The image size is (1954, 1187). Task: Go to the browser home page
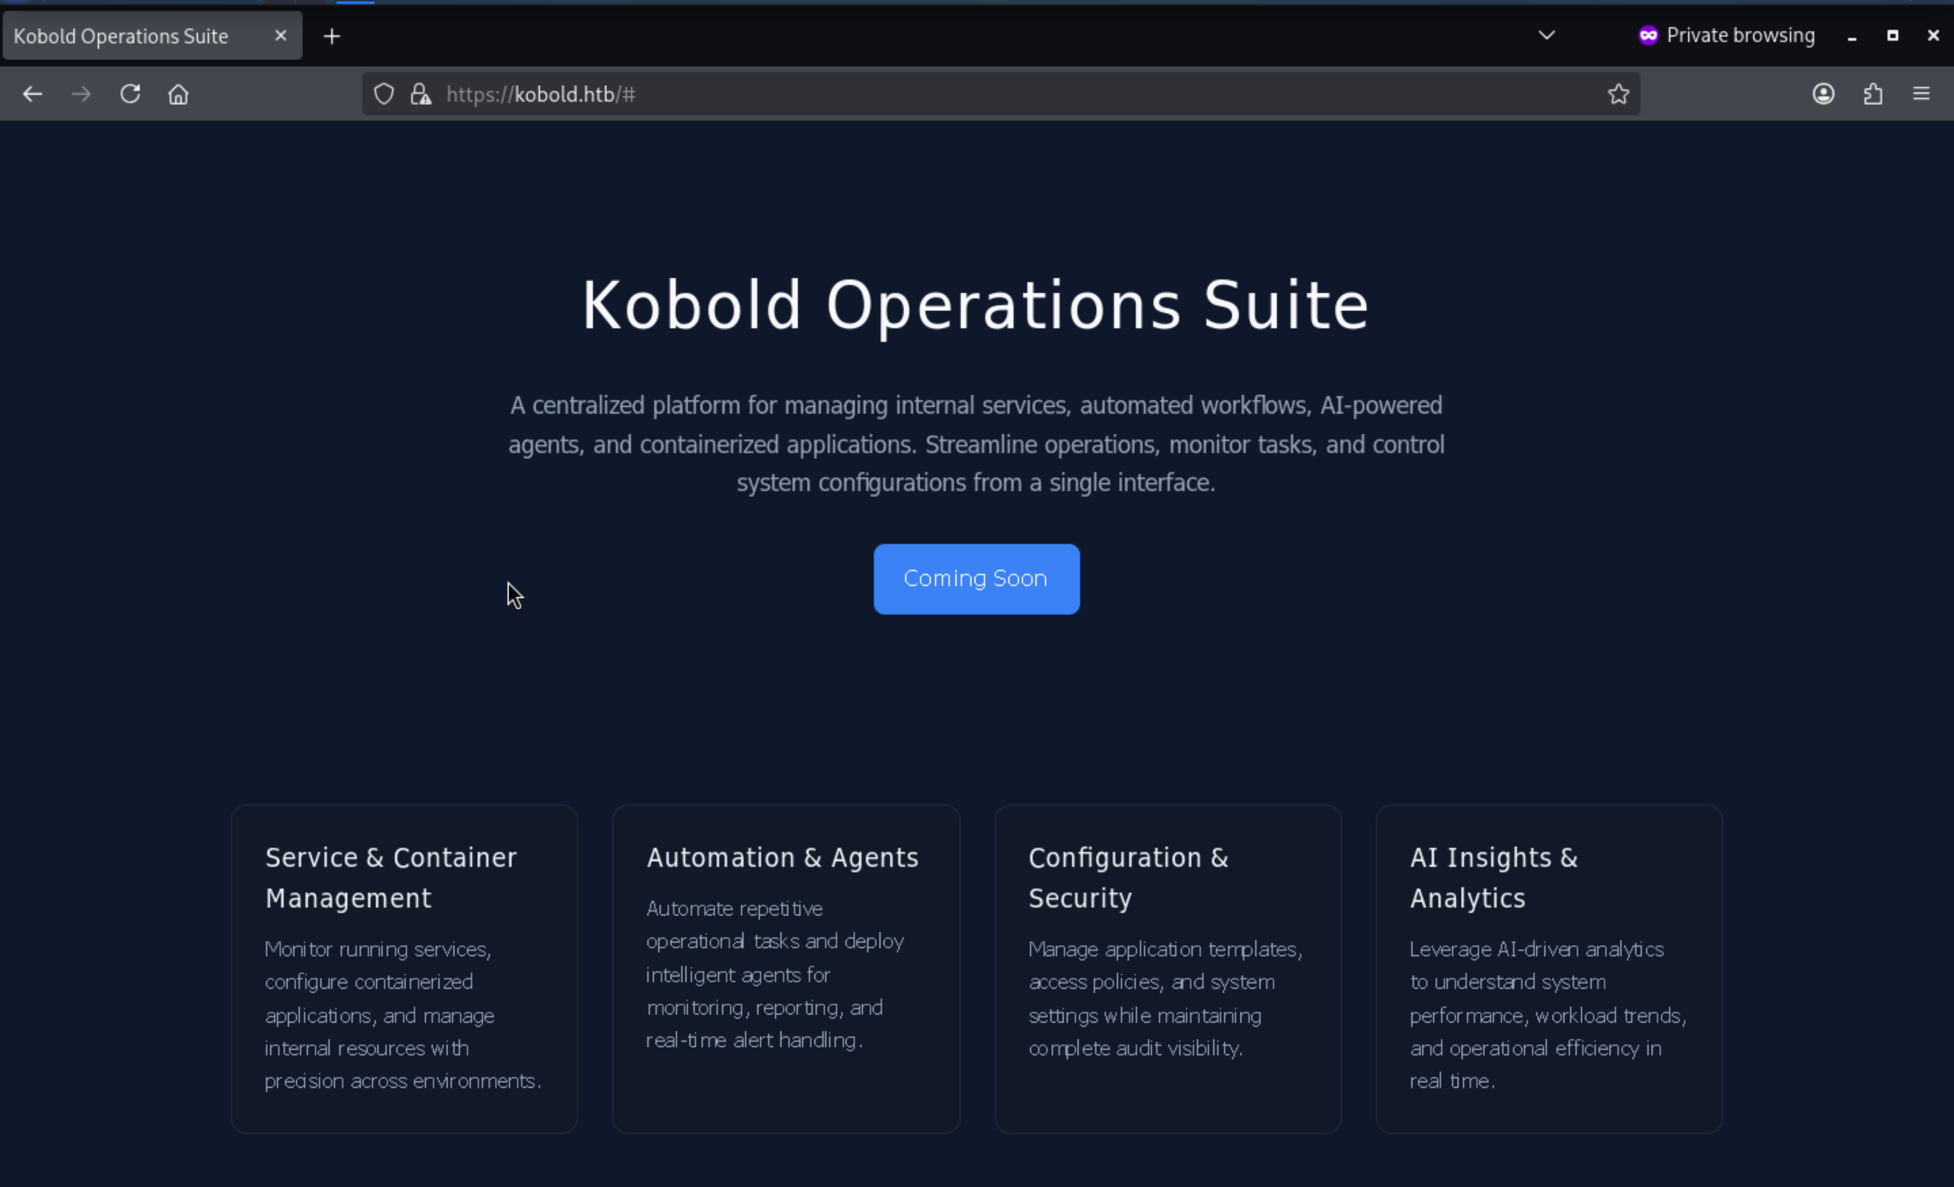pyautogui.click(x=178, y=94)
